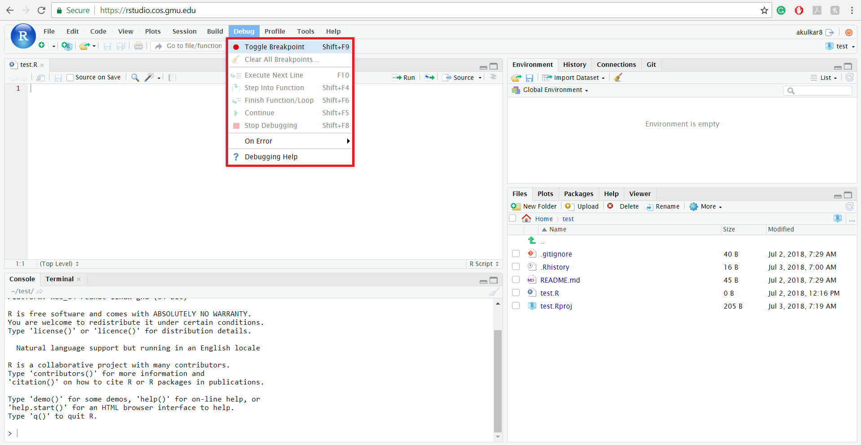Click the print icon in main toolbar
Image resolution: width=861 pixels, height=445 pixels.
coord(138,46)
